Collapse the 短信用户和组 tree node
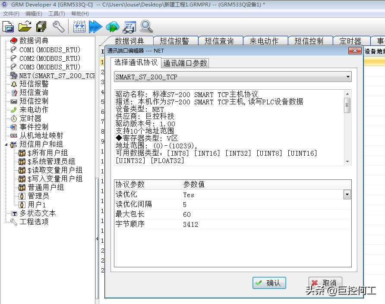Image resolution: width=385 pixels, height=304 pixels. click(x=6, y=144)
